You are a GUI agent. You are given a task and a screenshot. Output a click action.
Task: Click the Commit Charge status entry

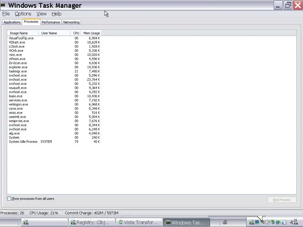[x=92, y=213]
